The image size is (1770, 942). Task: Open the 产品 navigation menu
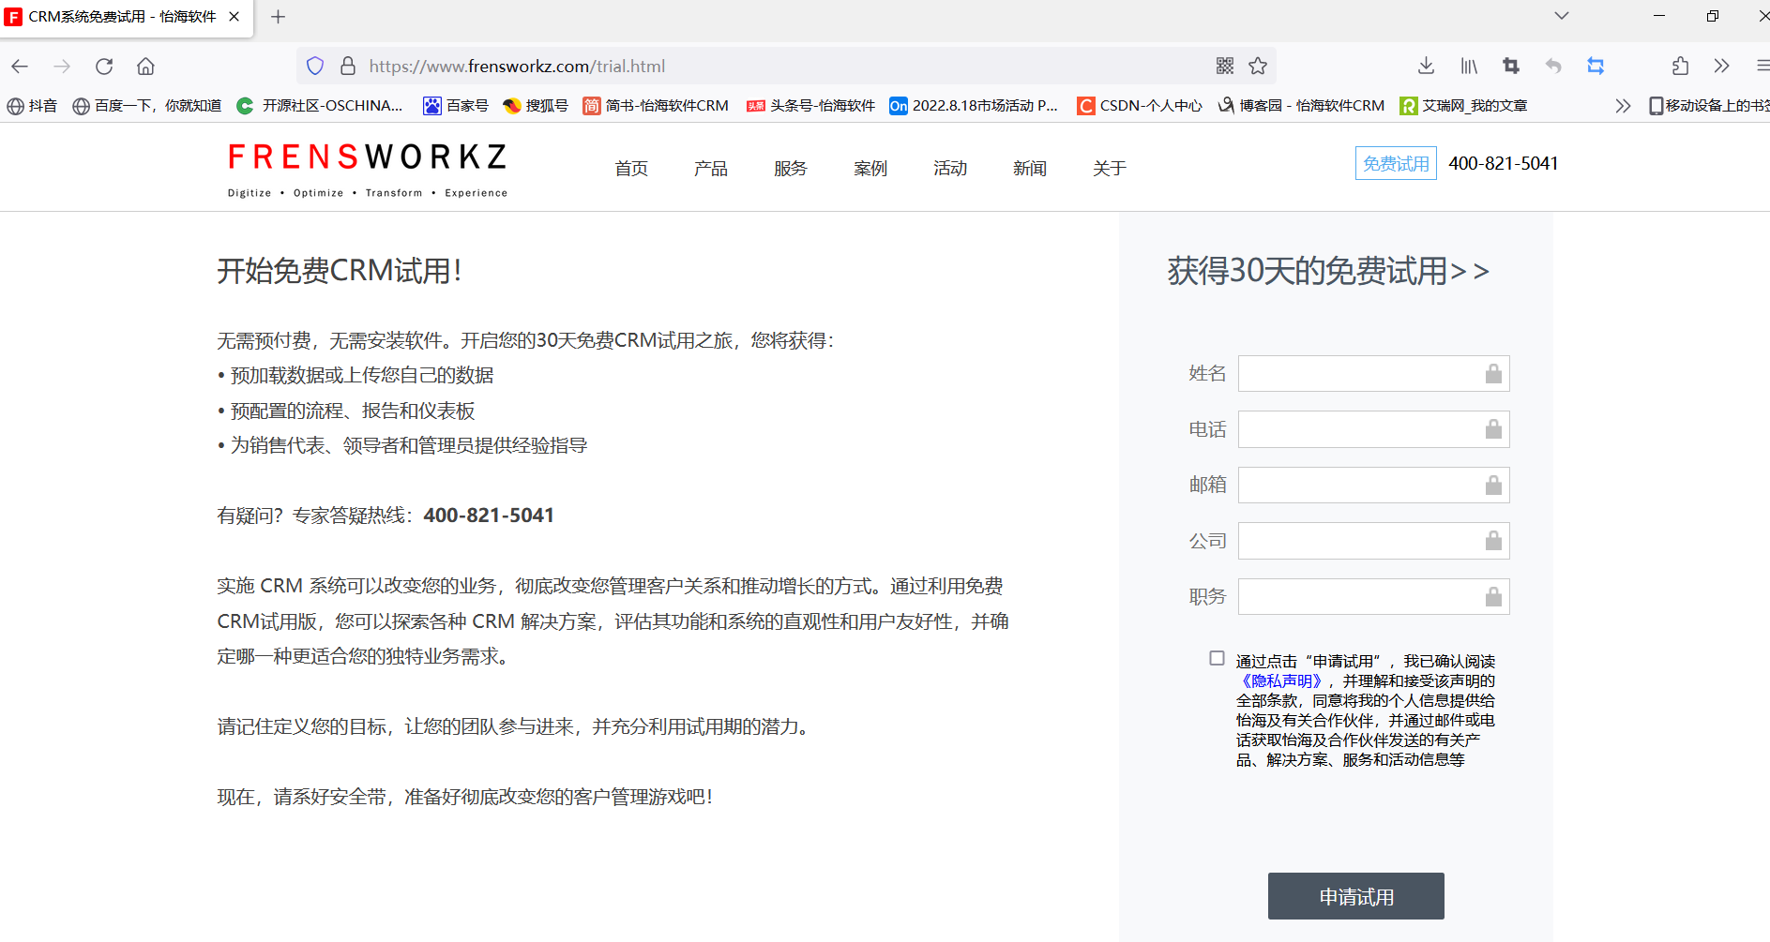pos(711,169)
